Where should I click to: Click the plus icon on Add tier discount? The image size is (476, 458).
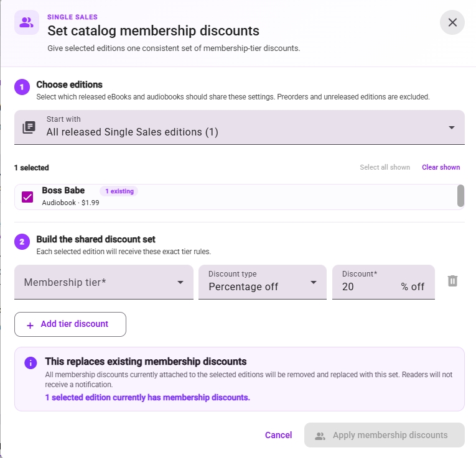tap(30, 325)
